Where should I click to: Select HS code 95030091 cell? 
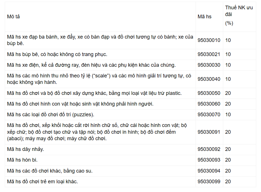pos(209,132)
